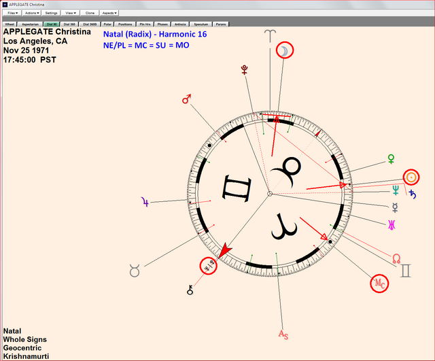Viewport: 435px width, 361px height.
Task: Click the name 'APPLEGATE Christina' in chart header
Action: pos(47,32)
